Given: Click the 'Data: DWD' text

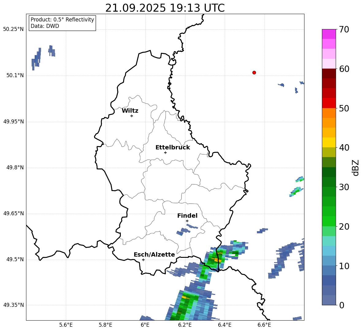Looking at the screenshot, I should (45, 26).
